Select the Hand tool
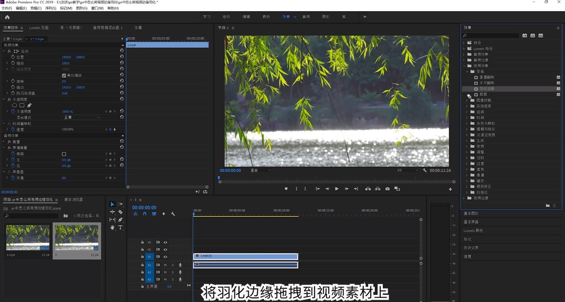The height and width of the screenshot is (302, 565). point(112,227)
